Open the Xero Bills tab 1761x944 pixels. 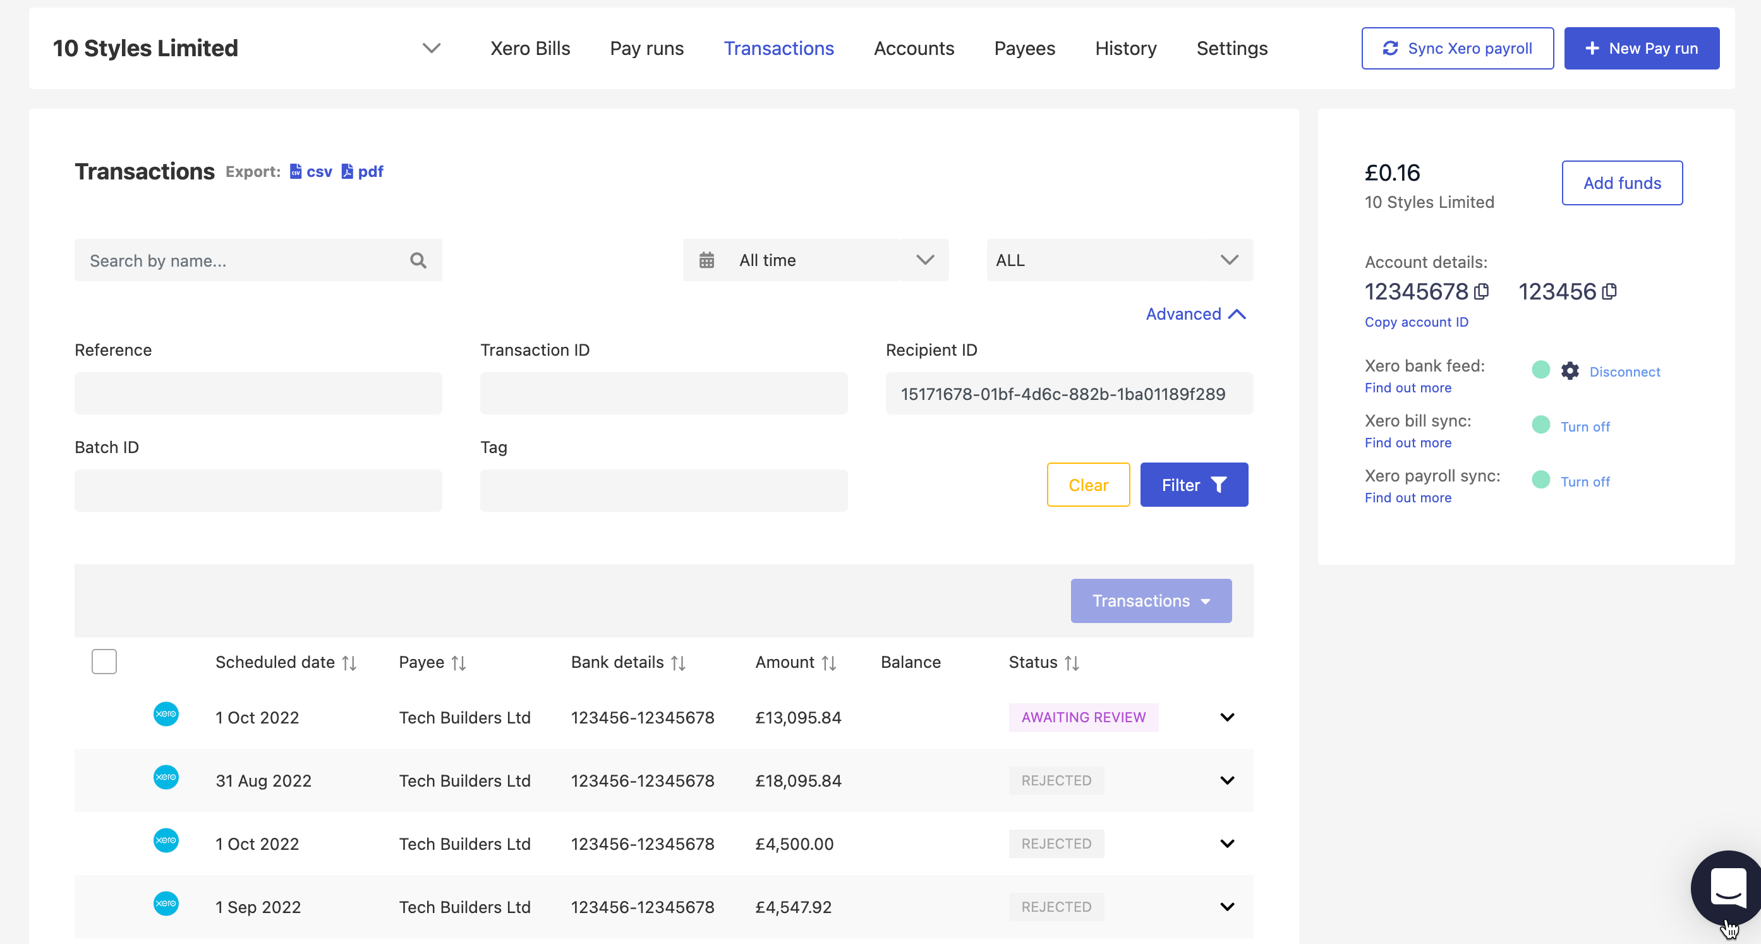click(x=530, y=49)
